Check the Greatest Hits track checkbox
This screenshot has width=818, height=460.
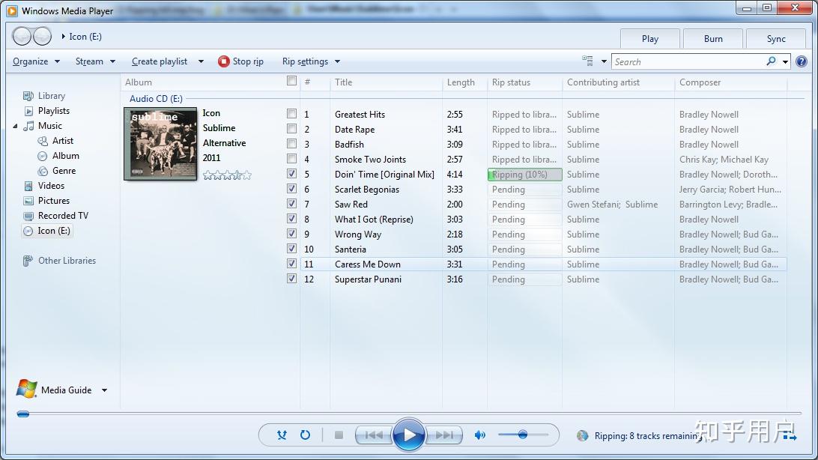coord(291,114)
